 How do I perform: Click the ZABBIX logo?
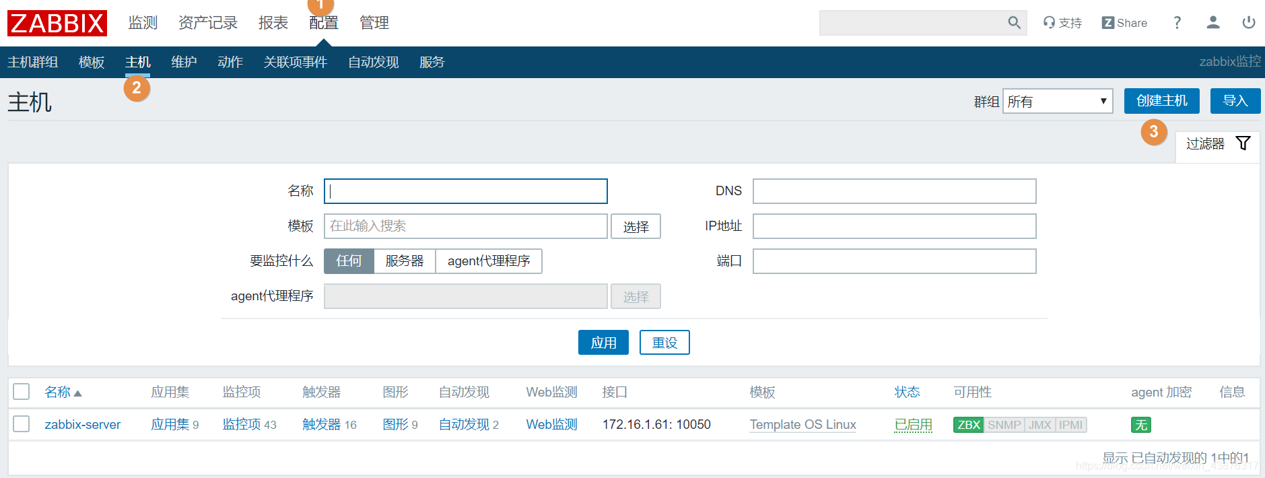click(x=57, y=23)
